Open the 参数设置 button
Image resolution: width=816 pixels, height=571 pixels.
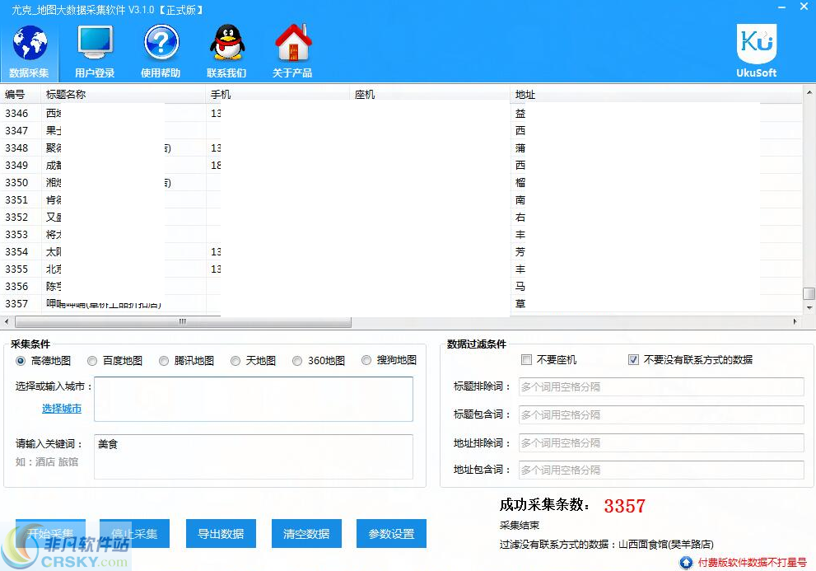coord(391,533)
